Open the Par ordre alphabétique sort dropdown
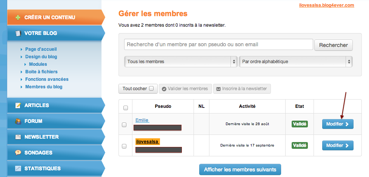The image size is (369, 177). coord(296,62)
